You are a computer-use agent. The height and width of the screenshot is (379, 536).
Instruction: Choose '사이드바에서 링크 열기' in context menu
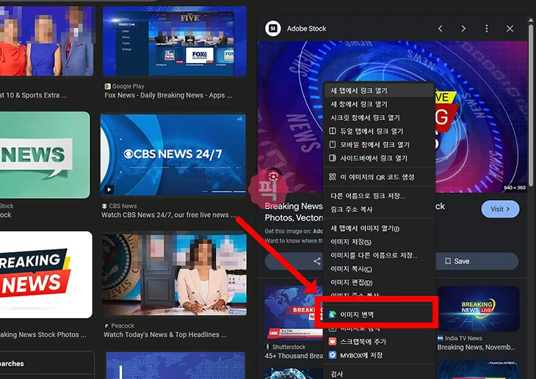pos(379,158)
